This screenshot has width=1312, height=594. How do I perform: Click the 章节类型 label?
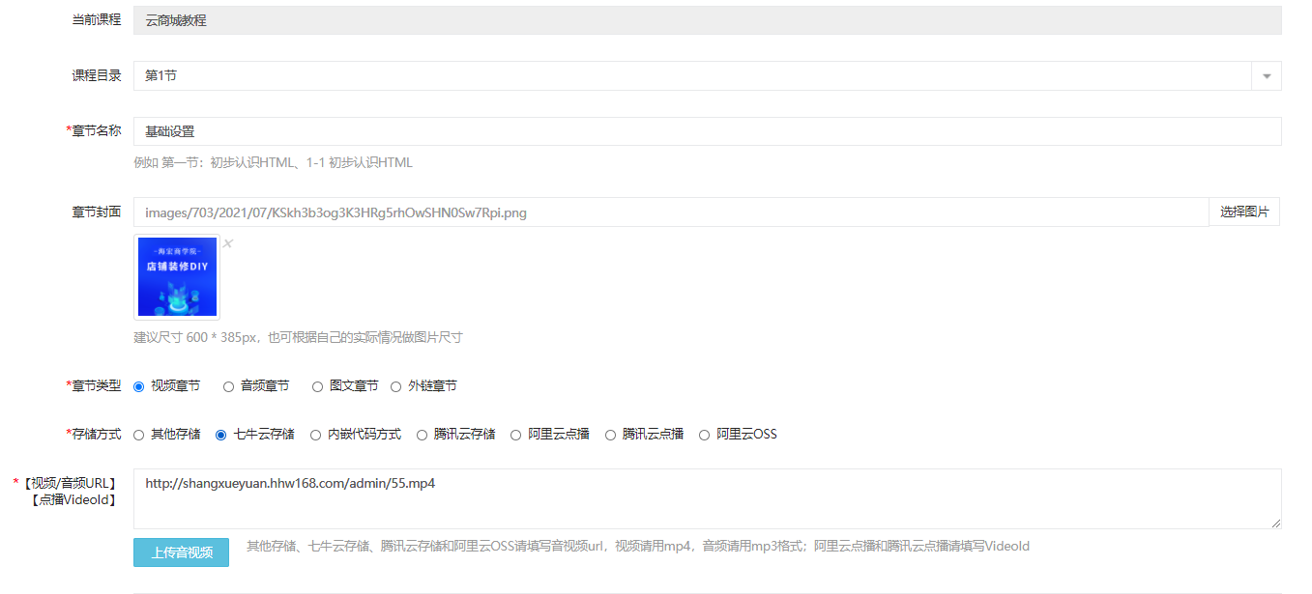pyautogui.click(x=93, y=385)
